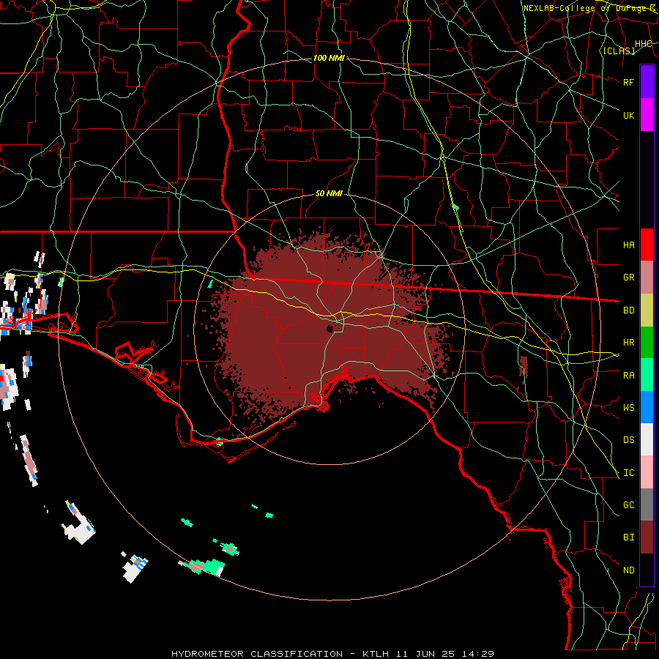Click the BD legend label
Viewport: 659px width, 659px height.
628,310
